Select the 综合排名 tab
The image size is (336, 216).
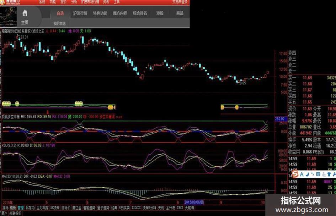[140, 13]
